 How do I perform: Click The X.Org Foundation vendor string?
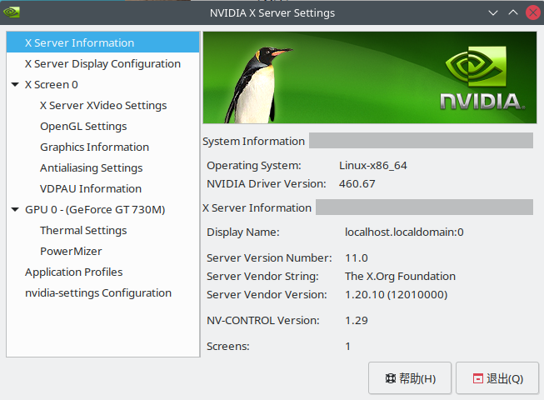tap(400, 276)
